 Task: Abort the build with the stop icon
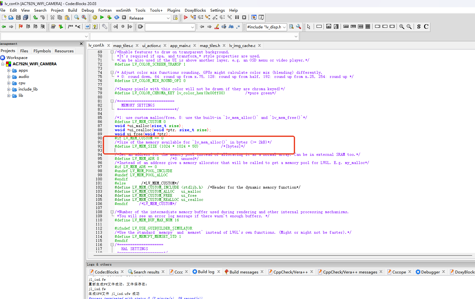pos(124,18)
